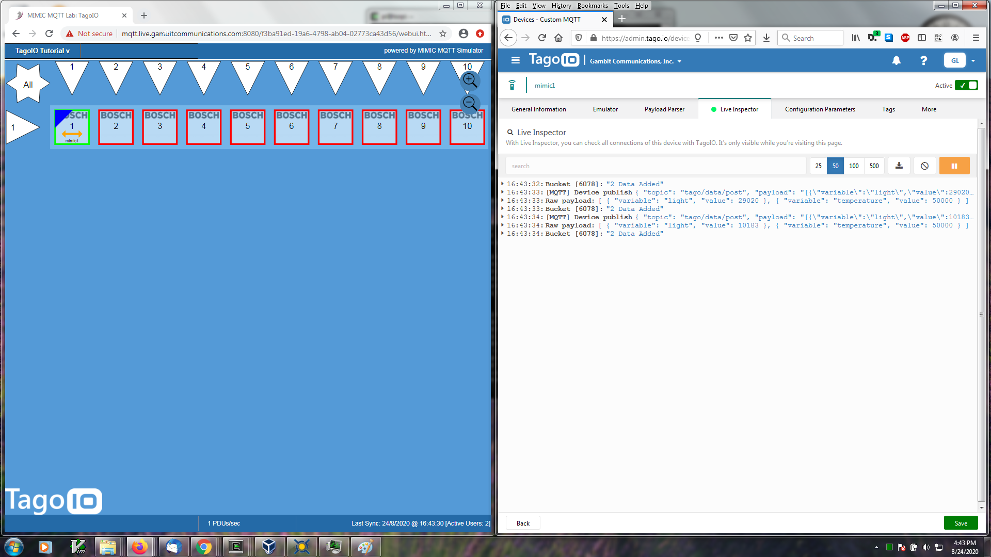
Task: Open Adblock Plus extension icon
Action: (905, 38)
